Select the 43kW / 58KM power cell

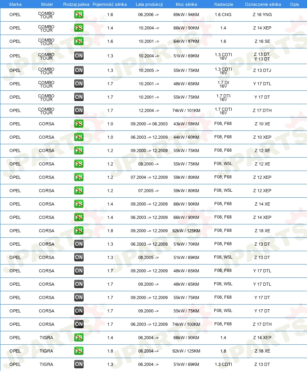tap(186, 124)
